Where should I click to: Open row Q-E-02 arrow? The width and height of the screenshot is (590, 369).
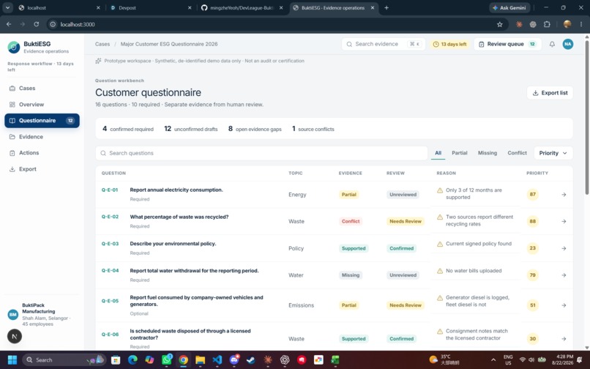coord(564,221)
